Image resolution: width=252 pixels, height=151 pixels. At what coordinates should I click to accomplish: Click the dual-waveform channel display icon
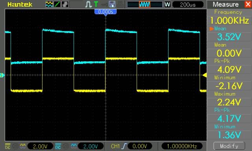pos(49,4)
